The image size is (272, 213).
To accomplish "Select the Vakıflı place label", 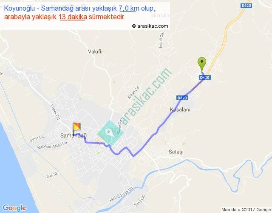I will tap(95, 52).
